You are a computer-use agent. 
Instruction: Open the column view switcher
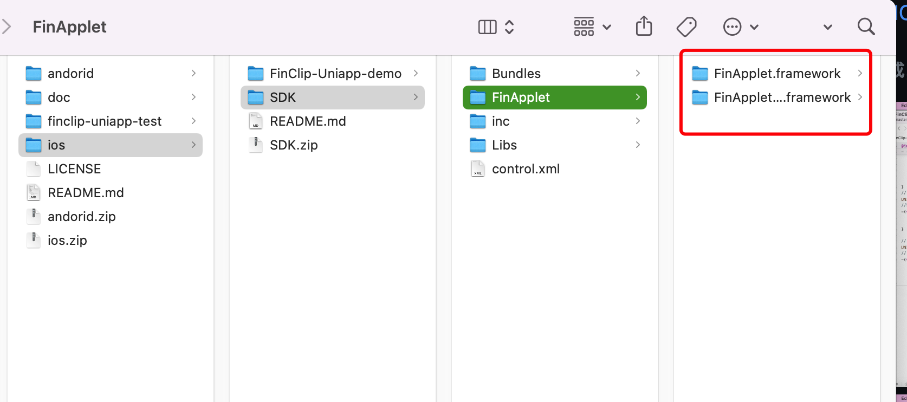click(496, 27)
